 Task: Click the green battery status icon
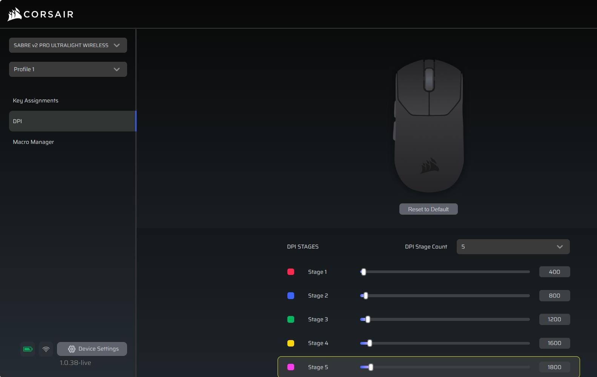click(x=28, y=349)
